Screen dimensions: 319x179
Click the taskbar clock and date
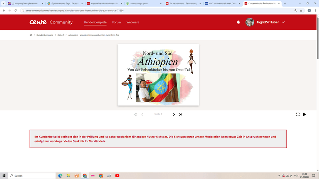[305, 176]
